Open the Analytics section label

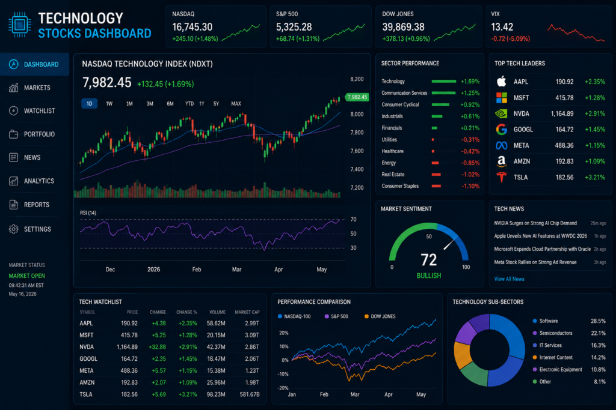point(39,181)
